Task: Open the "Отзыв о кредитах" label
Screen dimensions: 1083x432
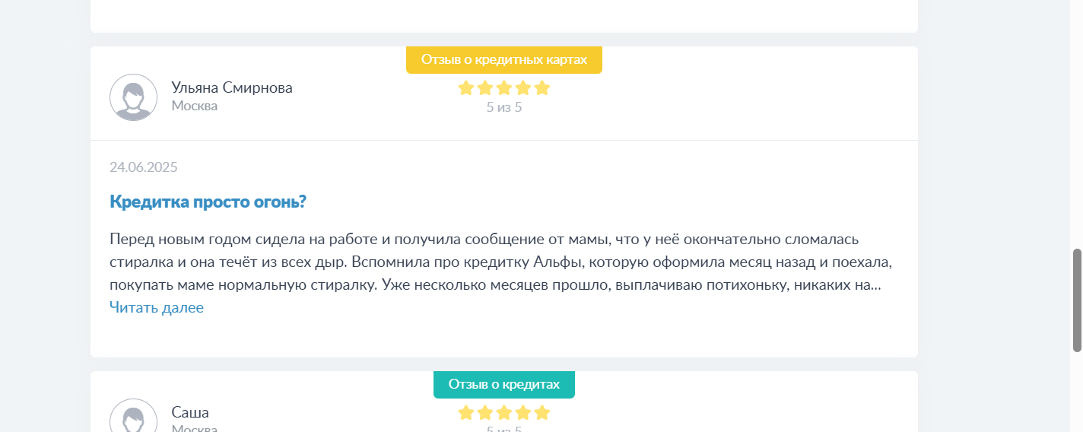Action: 504,384
